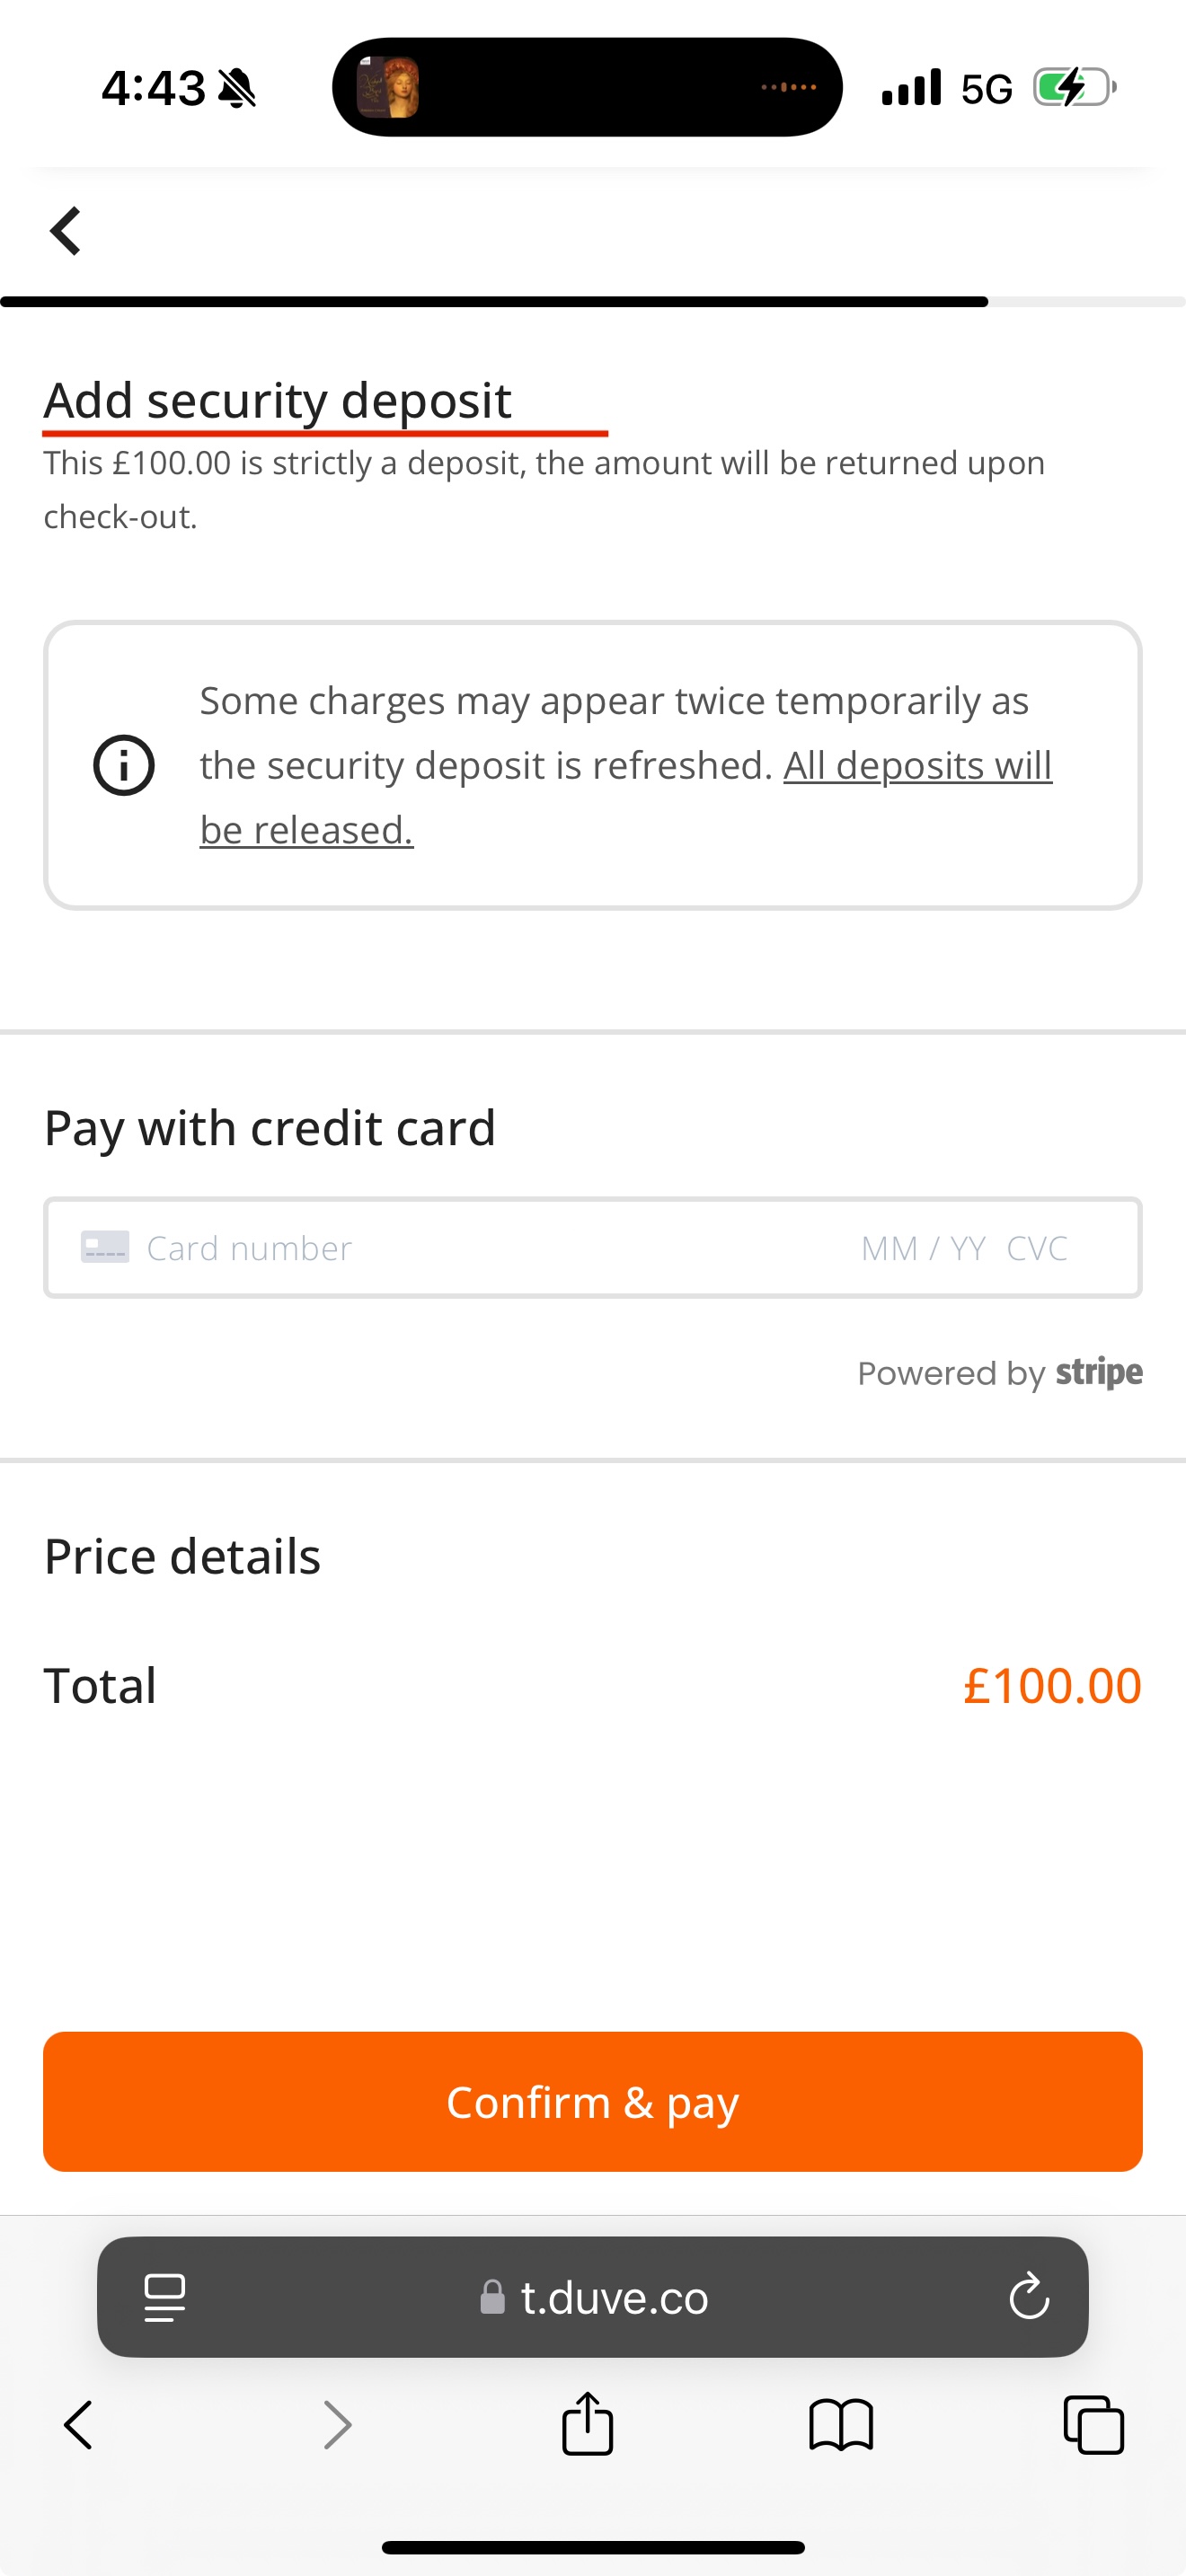Tap the Stripe logo
The image size is (1186, 2576).
1099,1372
